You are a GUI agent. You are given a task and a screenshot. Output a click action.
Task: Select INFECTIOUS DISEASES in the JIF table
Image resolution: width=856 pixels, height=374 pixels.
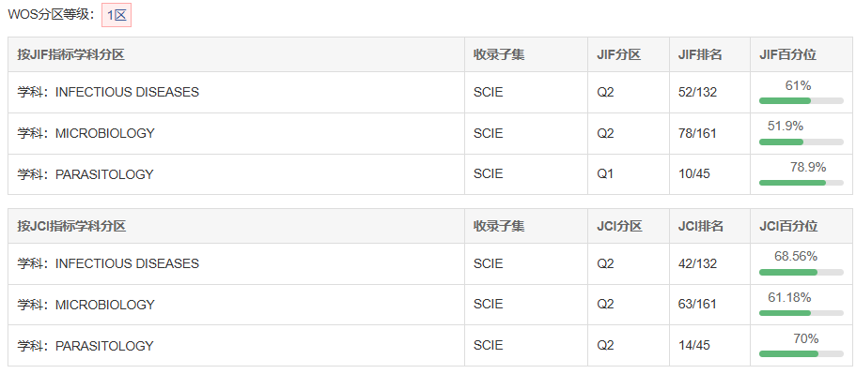point(127,93)
